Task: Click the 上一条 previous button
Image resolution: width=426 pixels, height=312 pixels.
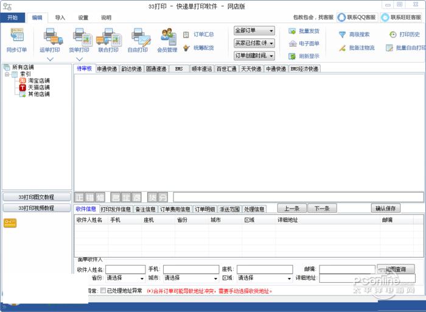Action: click(292, 208)
